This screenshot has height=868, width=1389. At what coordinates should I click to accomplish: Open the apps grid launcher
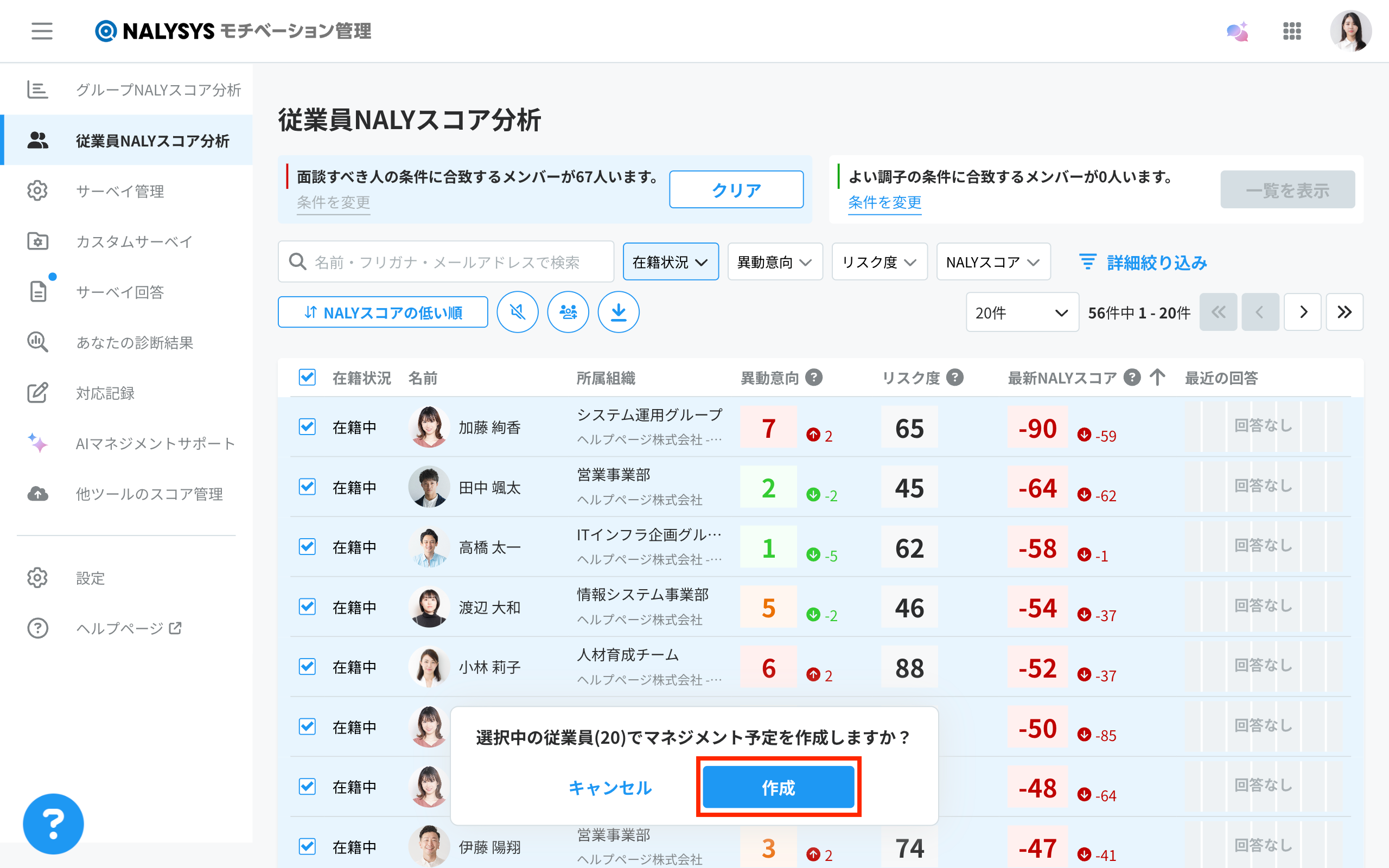pos(1291,31)
